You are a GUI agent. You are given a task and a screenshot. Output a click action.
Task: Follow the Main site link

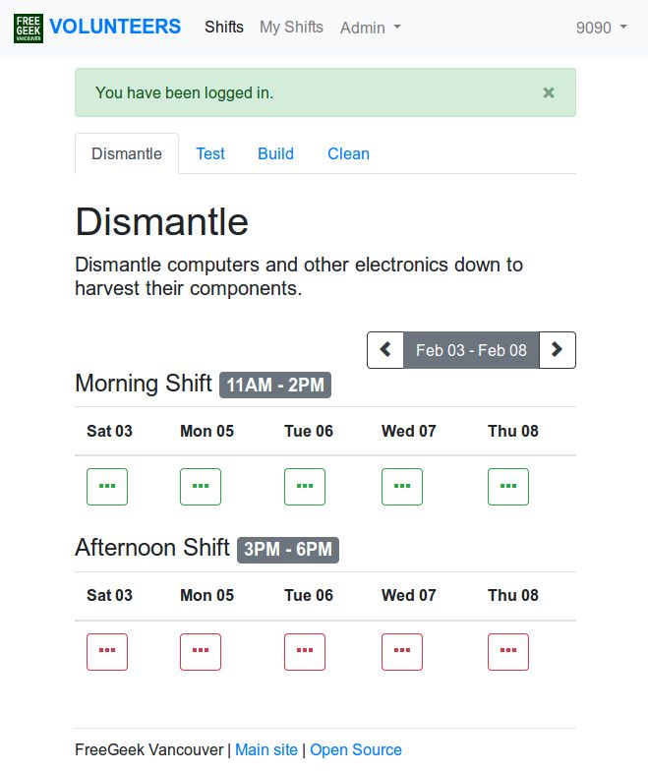tap(266, 749)
